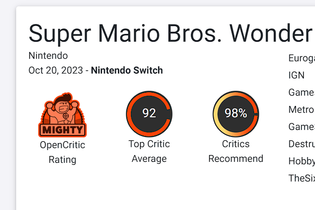
Task: Open the truncated Hobby Consolas entry
Action: [301, 161]
